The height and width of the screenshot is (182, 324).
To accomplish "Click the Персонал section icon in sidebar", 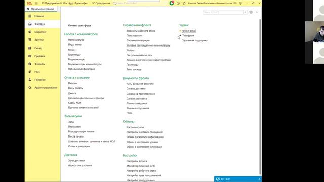I will [30, 80].
